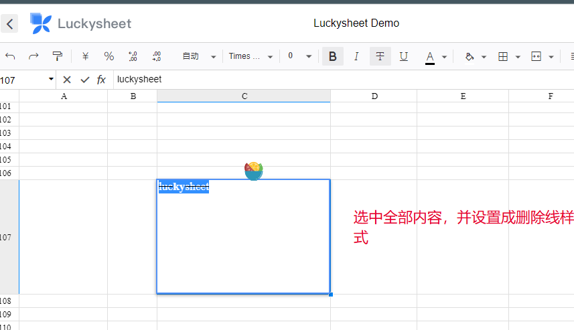The width and height of the screenshot is (574, 330).
Task: Select row 108 header
Action: (x=9, y=301)
